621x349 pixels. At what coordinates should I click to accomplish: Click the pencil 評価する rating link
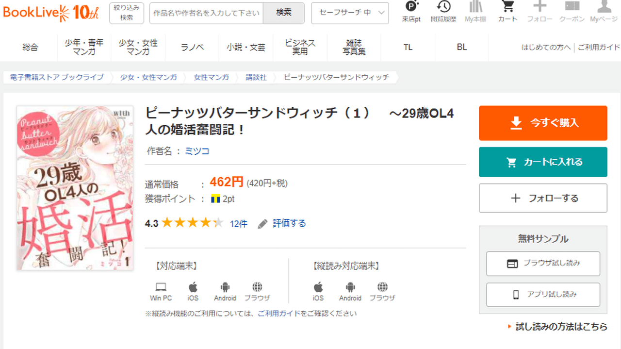282,223
